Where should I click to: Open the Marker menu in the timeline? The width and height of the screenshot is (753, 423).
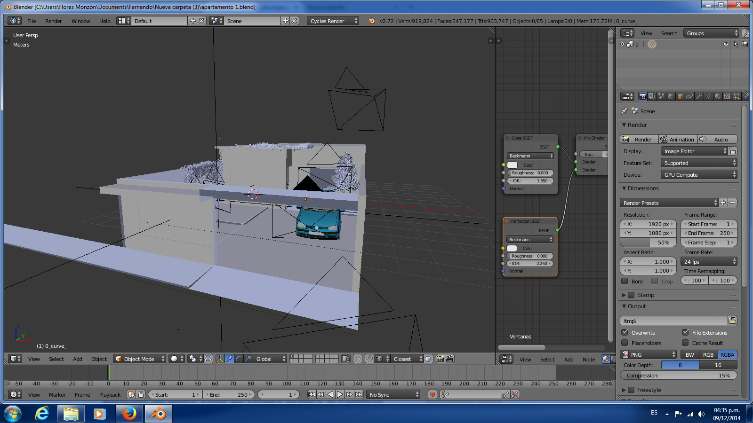(x=57, y=395)
